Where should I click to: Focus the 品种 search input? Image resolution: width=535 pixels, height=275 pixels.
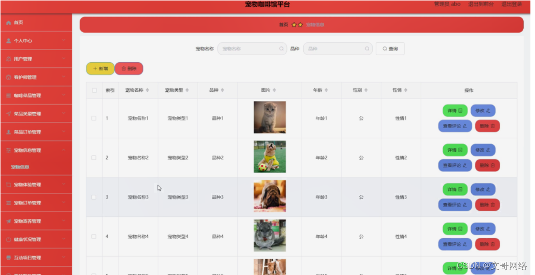tap(338, 49)
